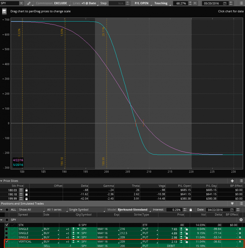245x248 pixels.
Task: Select the P/L OPEN mode option
Action: (x=141, y=3)
